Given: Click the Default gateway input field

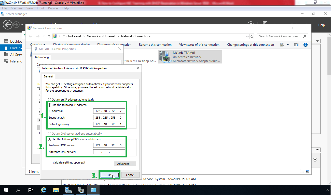Looking at the screenshot, I should [x=109, y=124].
